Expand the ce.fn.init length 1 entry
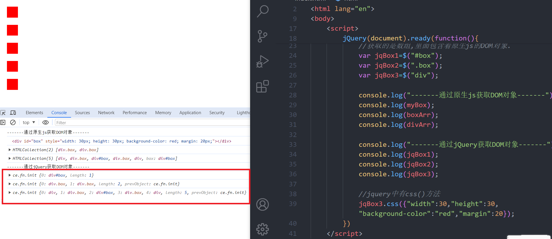This screenshot has width=552, height=239. tap(10, 175)
